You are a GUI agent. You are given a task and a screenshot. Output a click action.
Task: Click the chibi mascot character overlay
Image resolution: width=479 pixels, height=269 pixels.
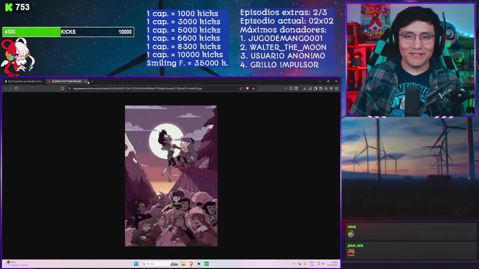[17, 57]
